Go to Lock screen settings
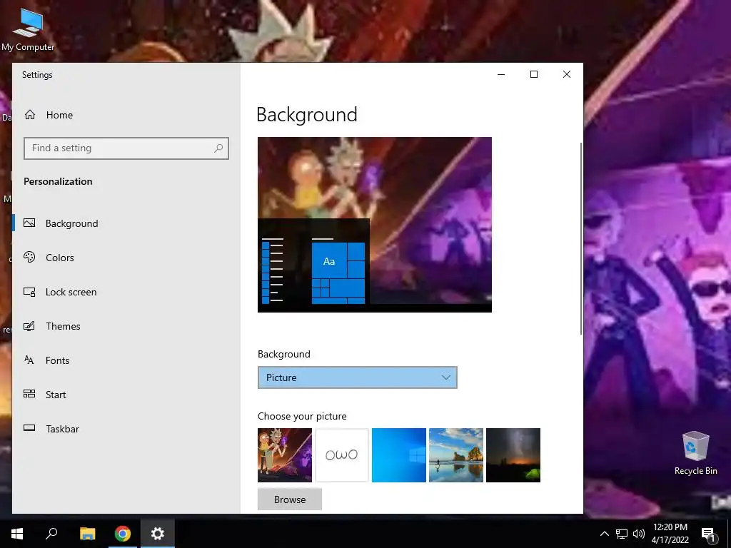 click(x=126, y=292)
